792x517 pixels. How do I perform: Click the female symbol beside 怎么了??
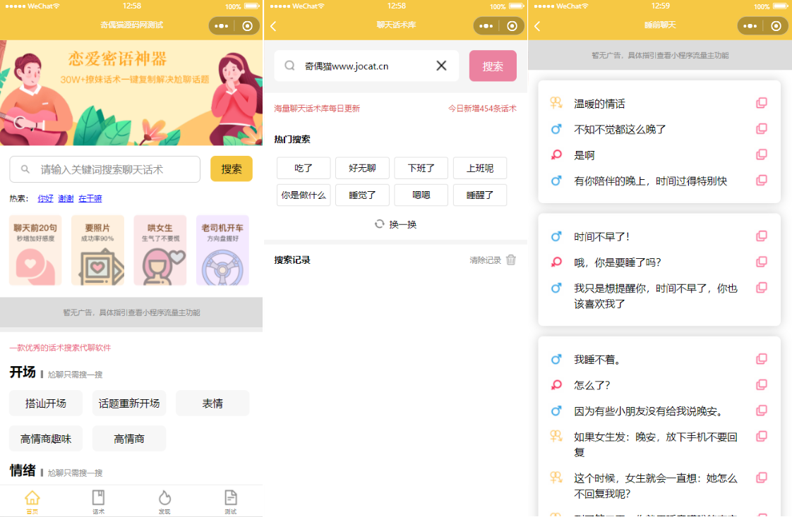pos(556,385)
